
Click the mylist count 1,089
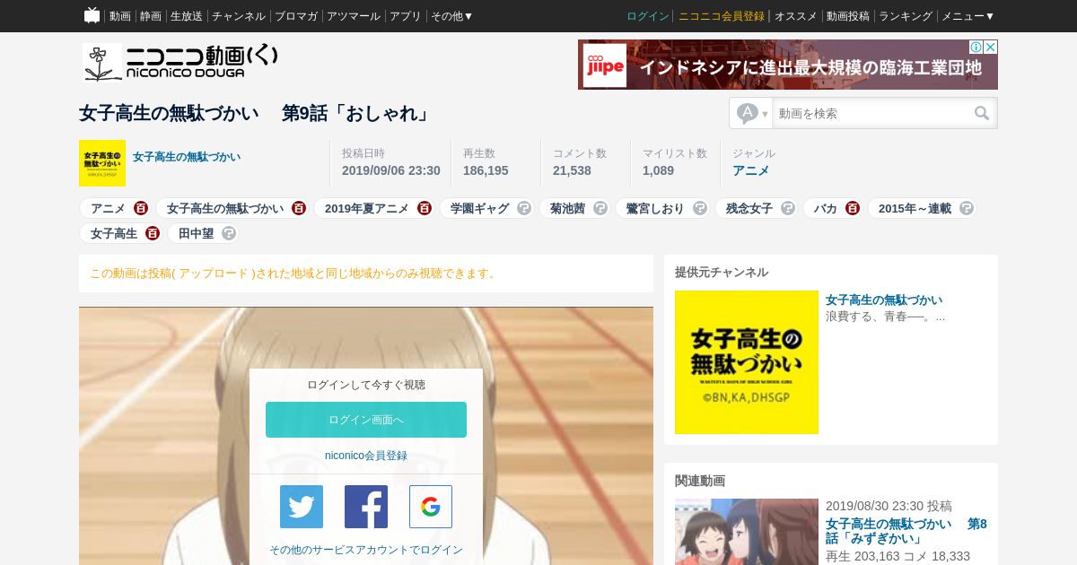(658, 170)
